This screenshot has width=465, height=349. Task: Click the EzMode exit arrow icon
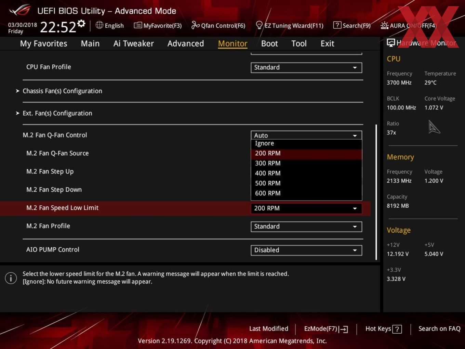(344, 329)
